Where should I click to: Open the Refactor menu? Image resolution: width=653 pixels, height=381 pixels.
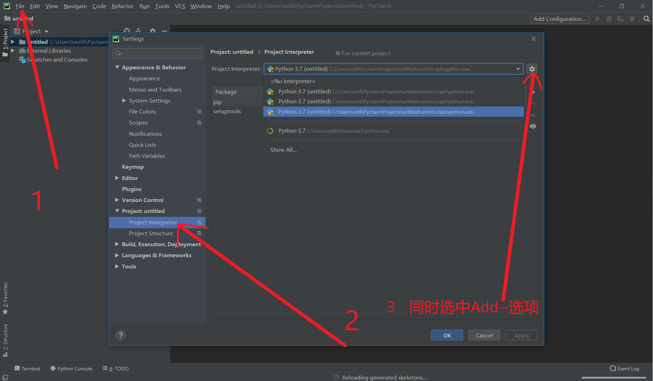[x=122, y=6]
